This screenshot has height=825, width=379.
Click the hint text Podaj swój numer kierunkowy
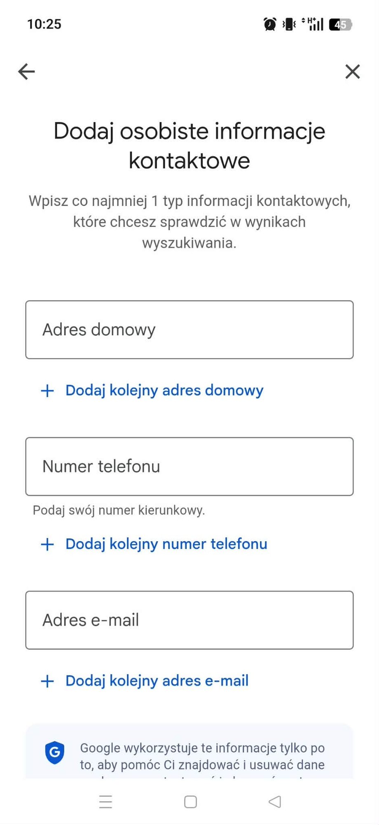pyautogui.click(x=119, y=510)
